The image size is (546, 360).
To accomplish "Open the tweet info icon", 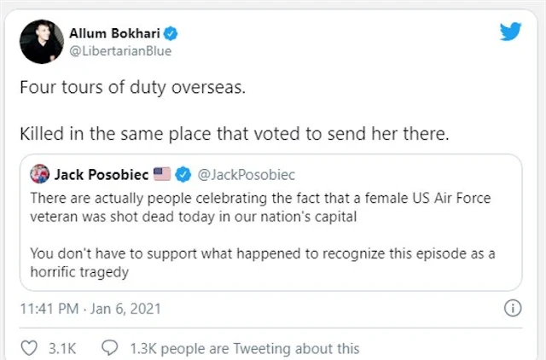I will point(514,308).
